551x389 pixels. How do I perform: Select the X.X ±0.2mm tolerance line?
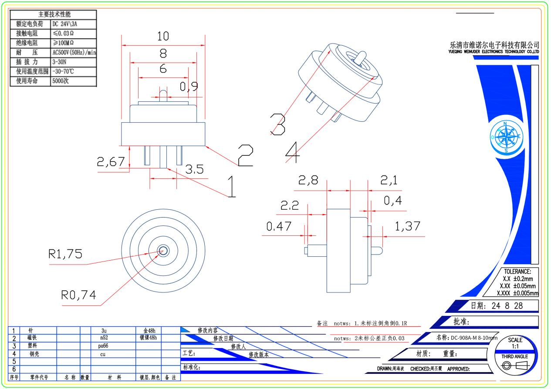click(x=518, y=278)
